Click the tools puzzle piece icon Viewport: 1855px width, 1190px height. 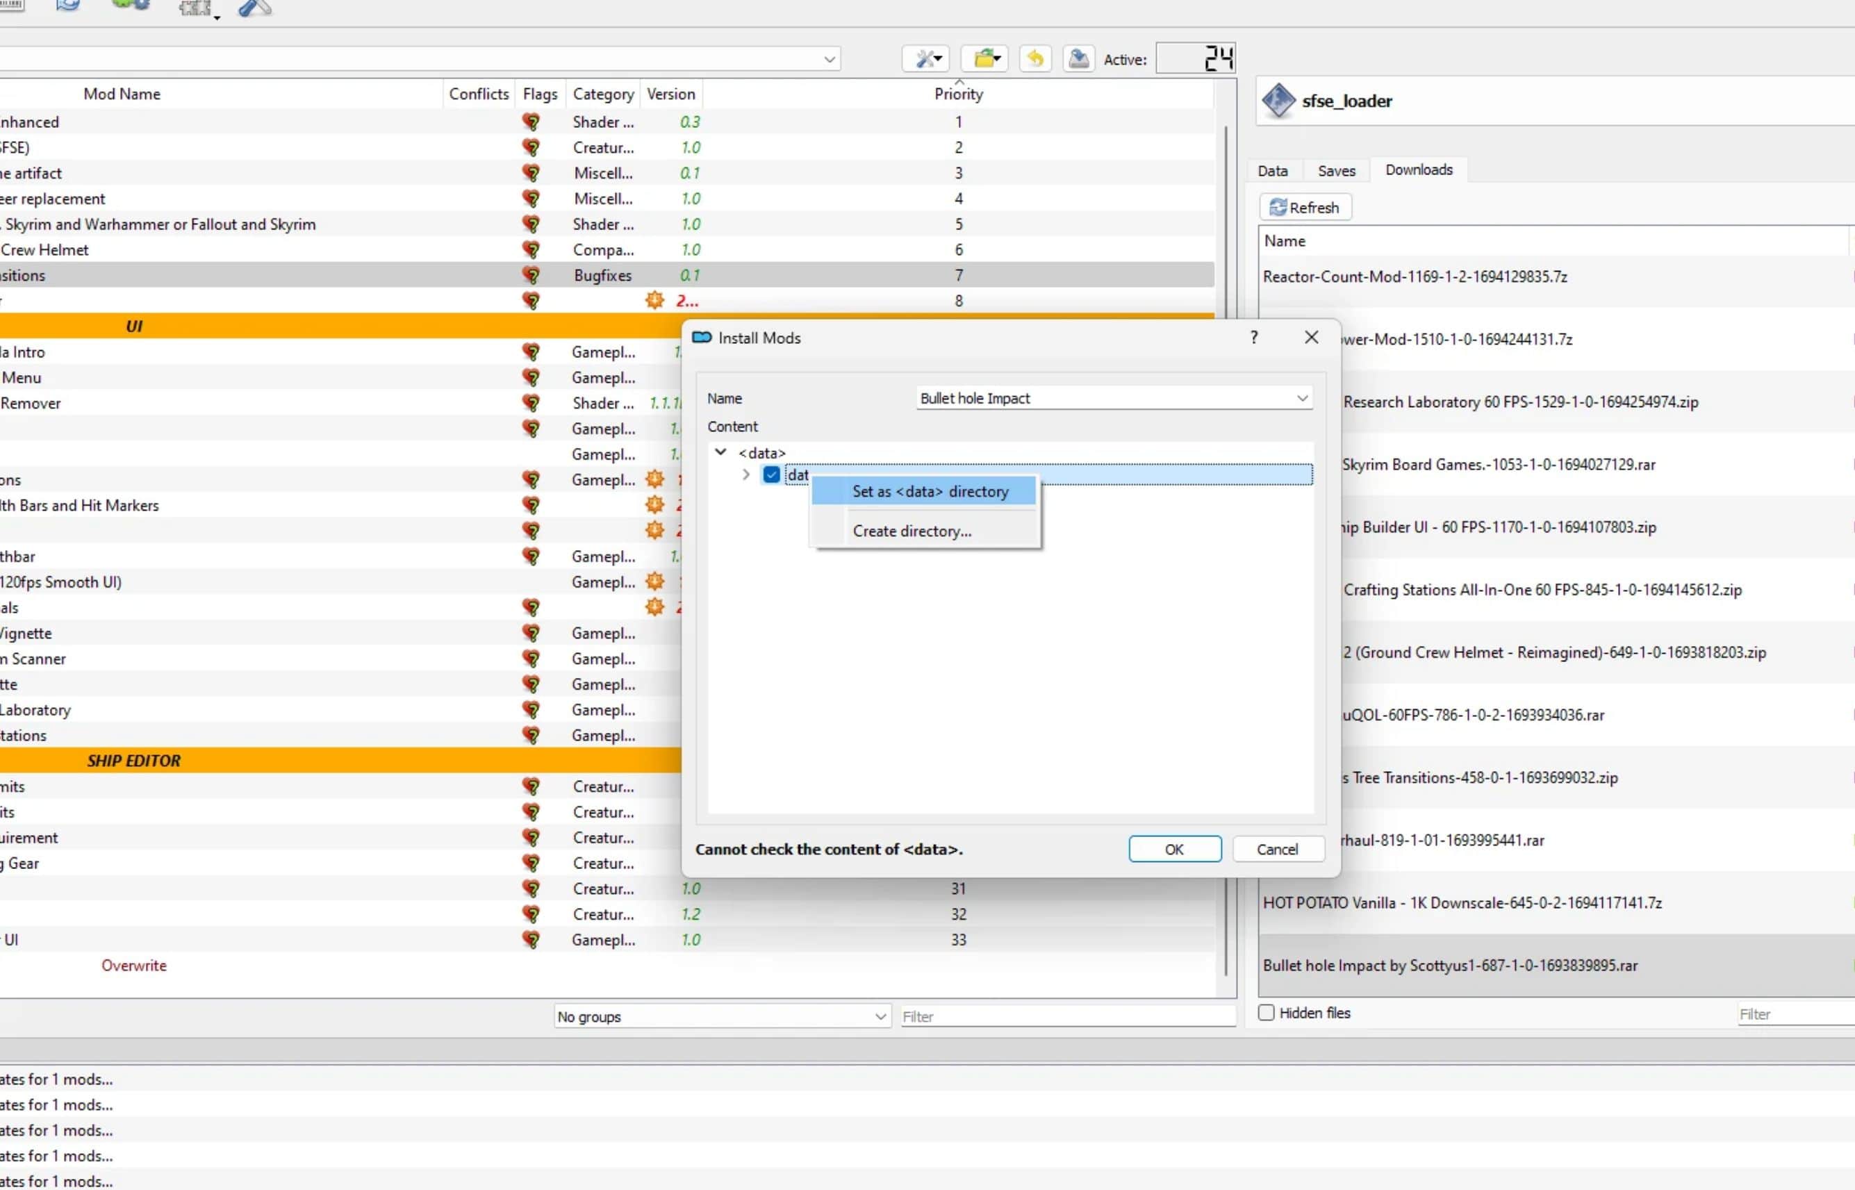click(196, 8)
